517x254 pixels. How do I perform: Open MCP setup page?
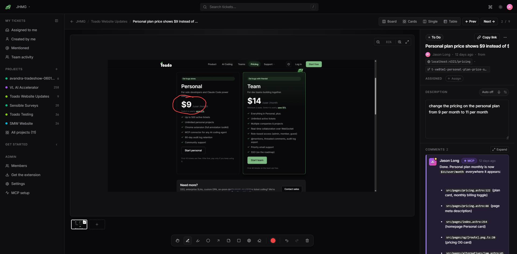pyautogui.click(x=32, y=193)
